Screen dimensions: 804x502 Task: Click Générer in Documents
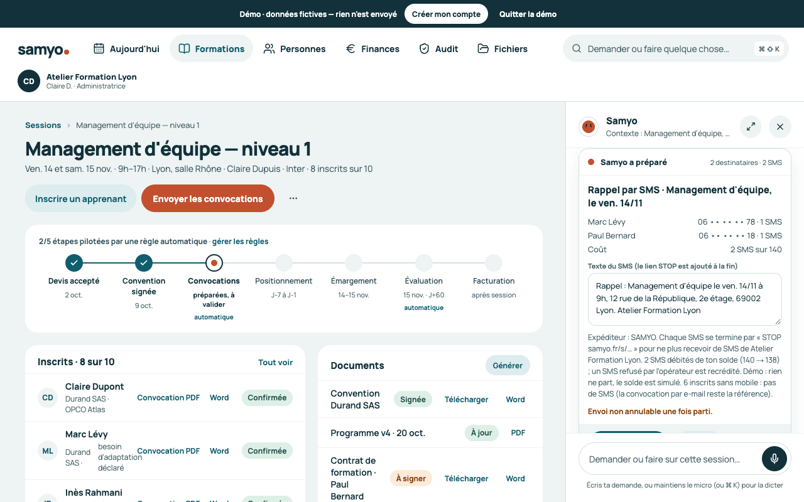[x=508, y=365]
